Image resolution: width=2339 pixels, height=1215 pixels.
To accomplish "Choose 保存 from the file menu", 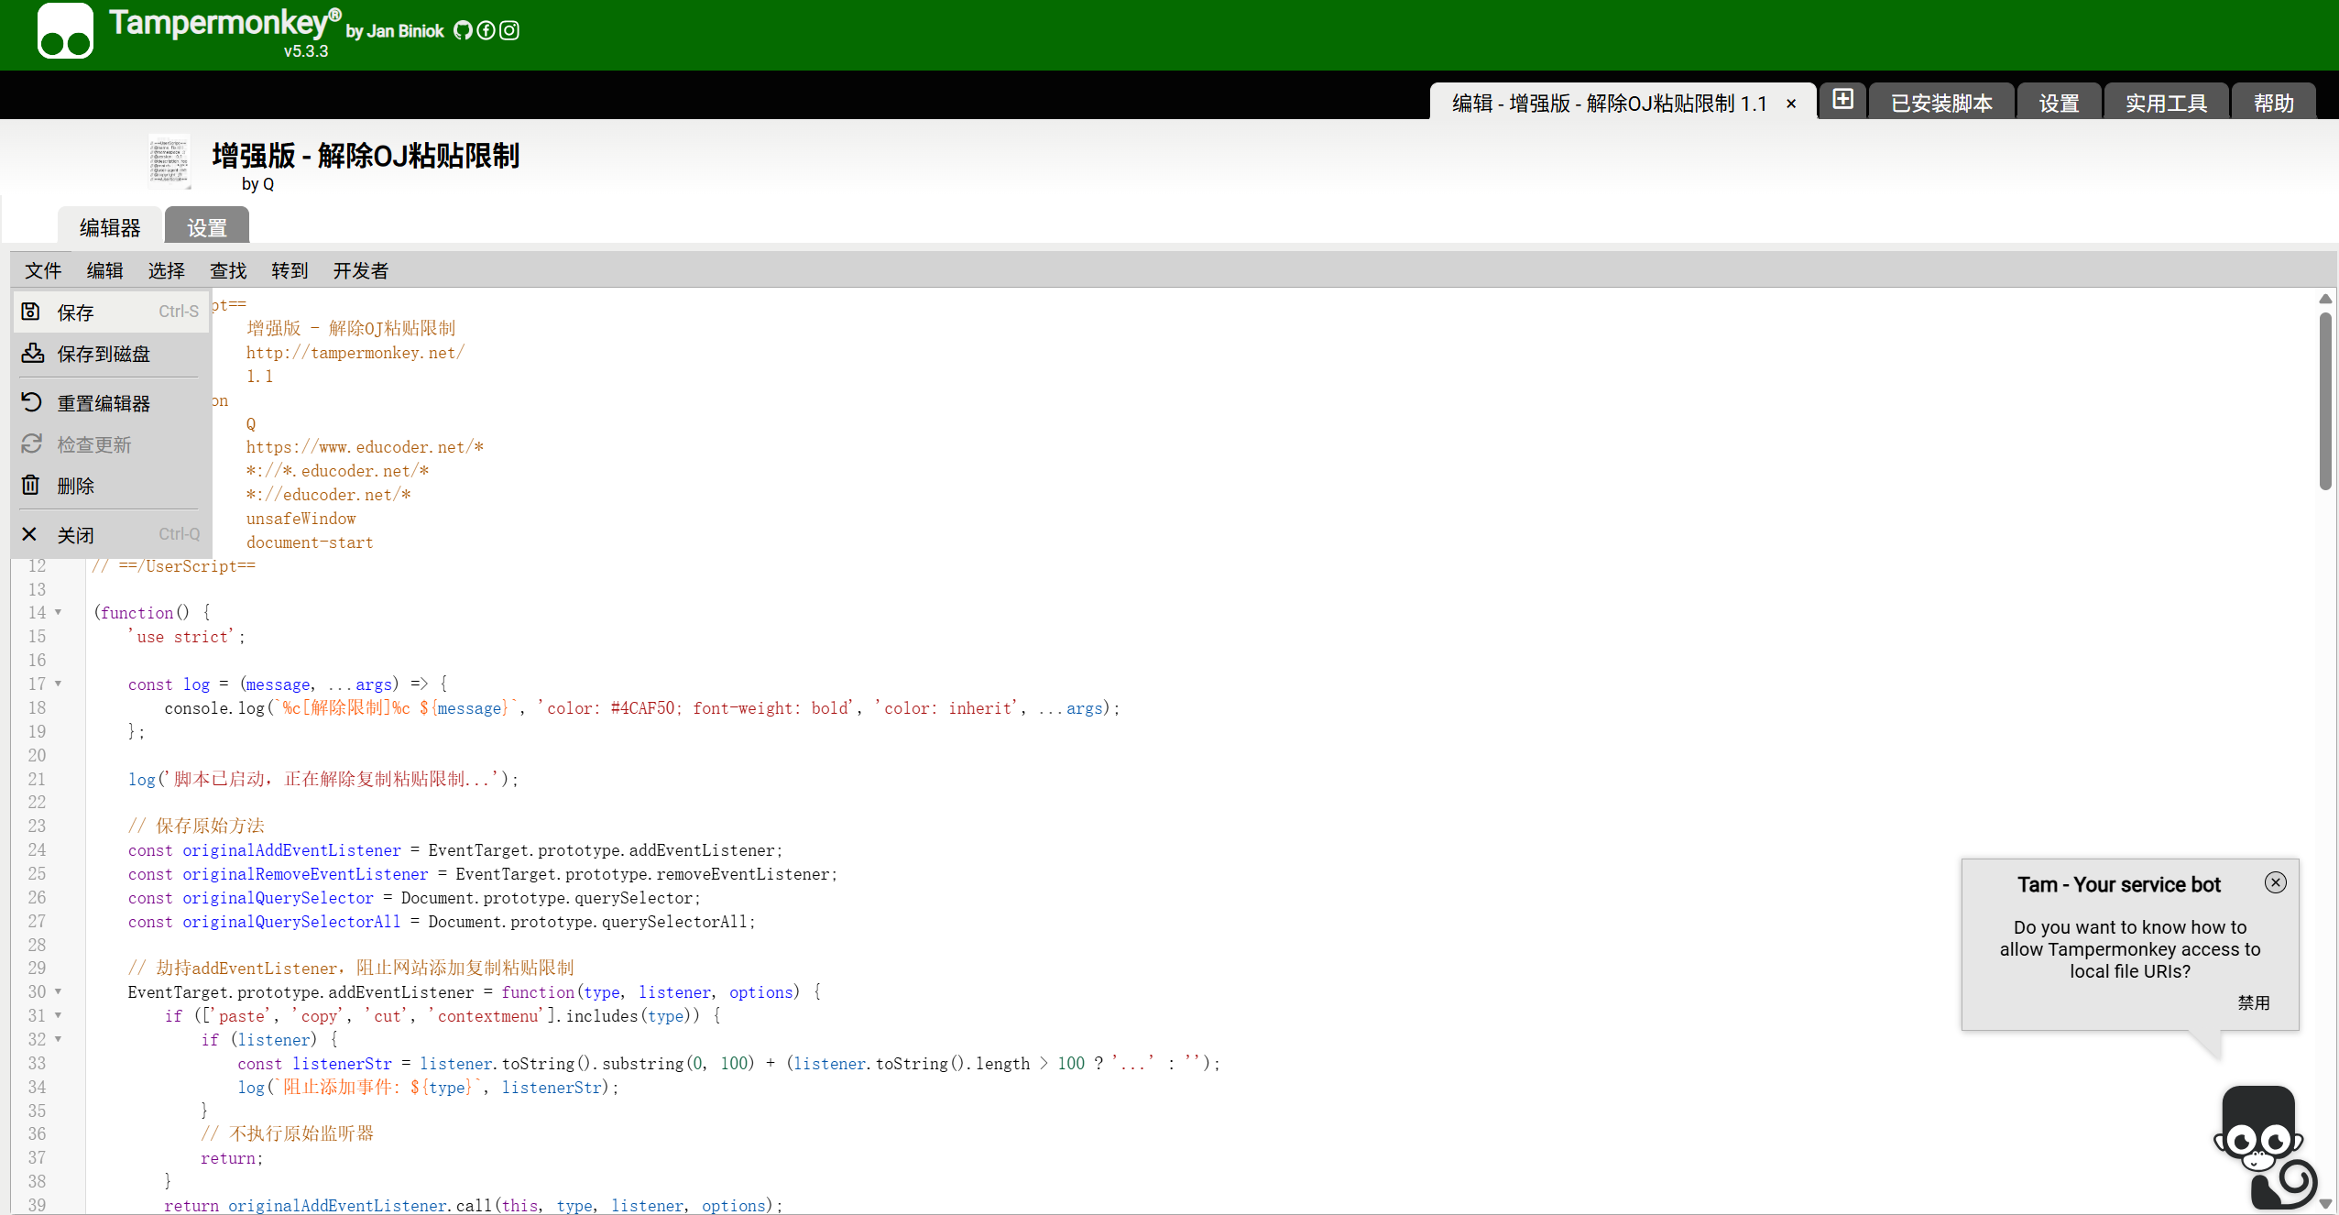I will [x=75, y=312].
